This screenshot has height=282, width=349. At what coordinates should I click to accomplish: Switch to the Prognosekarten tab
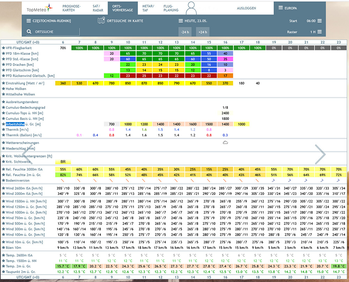click(72, 8)
